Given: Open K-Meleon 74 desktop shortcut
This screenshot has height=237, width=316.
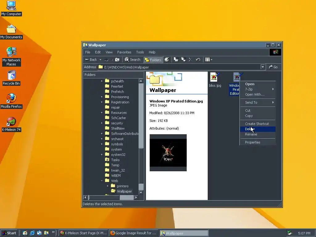Looking at the screenshot, I should coord(11,124).
